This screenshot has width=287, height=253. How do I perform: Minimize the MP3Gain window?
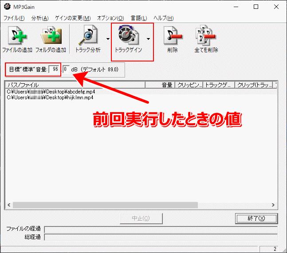(236, 7)
